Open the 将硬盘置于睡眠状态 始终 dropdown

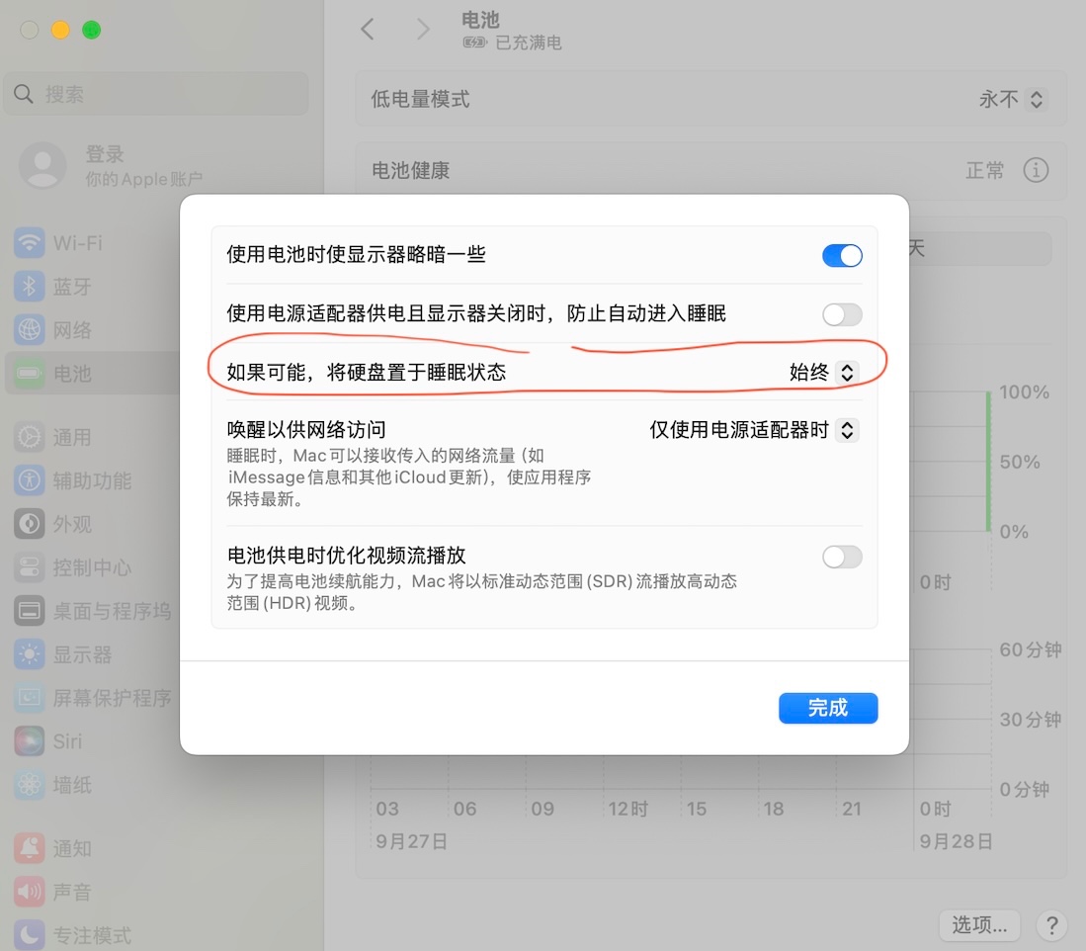coord(824,373)
